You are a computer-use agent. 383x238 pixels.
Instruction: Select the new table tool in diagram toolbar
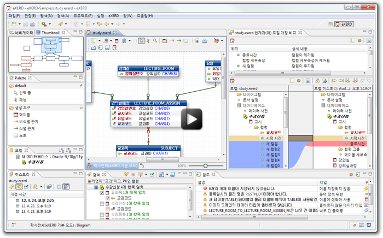(x=165, y=41)
